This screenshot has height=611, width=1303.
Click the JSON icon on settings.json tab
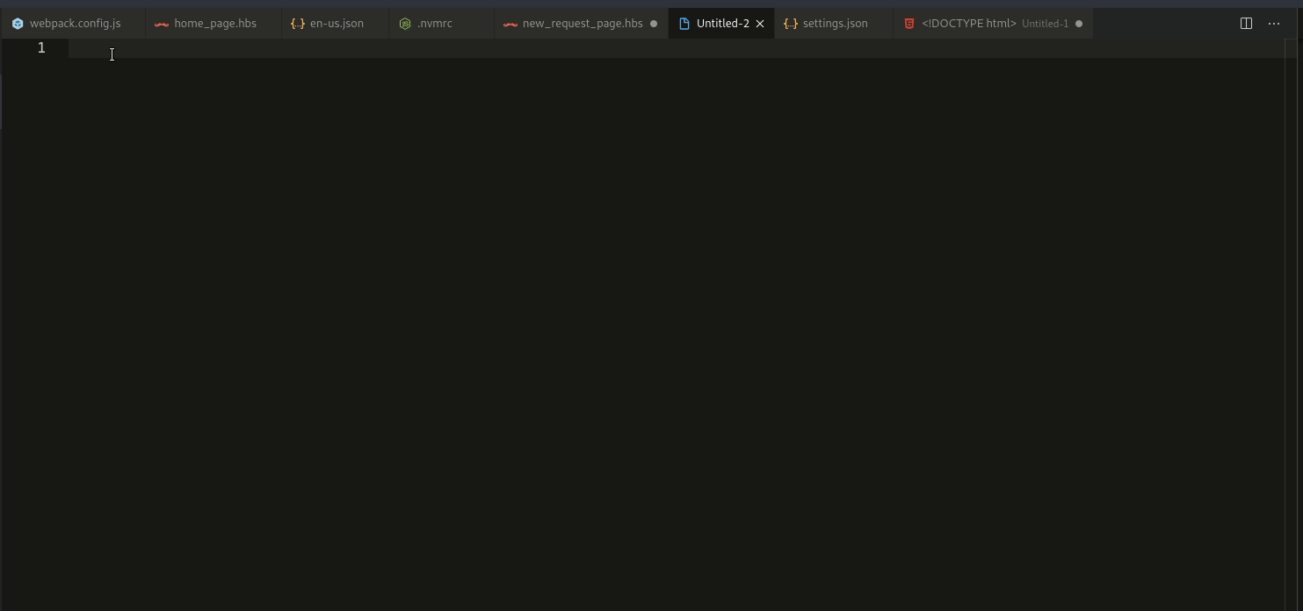pyautogui.click(x=789, y=24)
